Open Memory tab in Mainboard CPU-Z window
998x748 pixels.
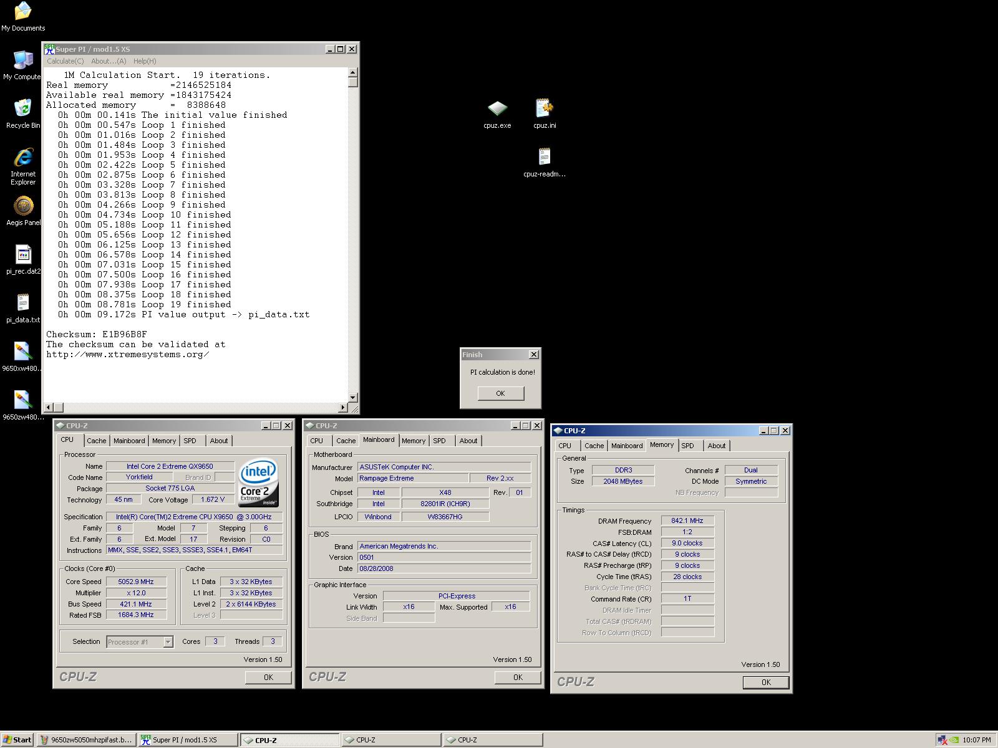tap(414, 441)
